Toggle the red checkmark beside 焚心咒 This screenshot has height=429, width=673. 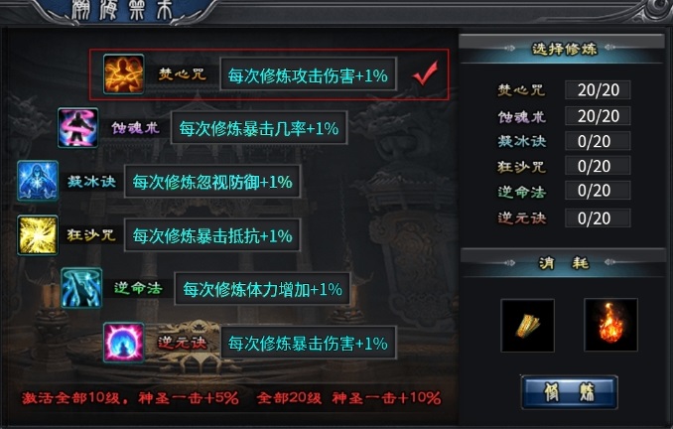425,73
